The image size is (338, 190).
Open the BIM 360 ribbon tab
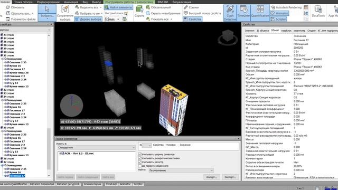pos(163,2)
